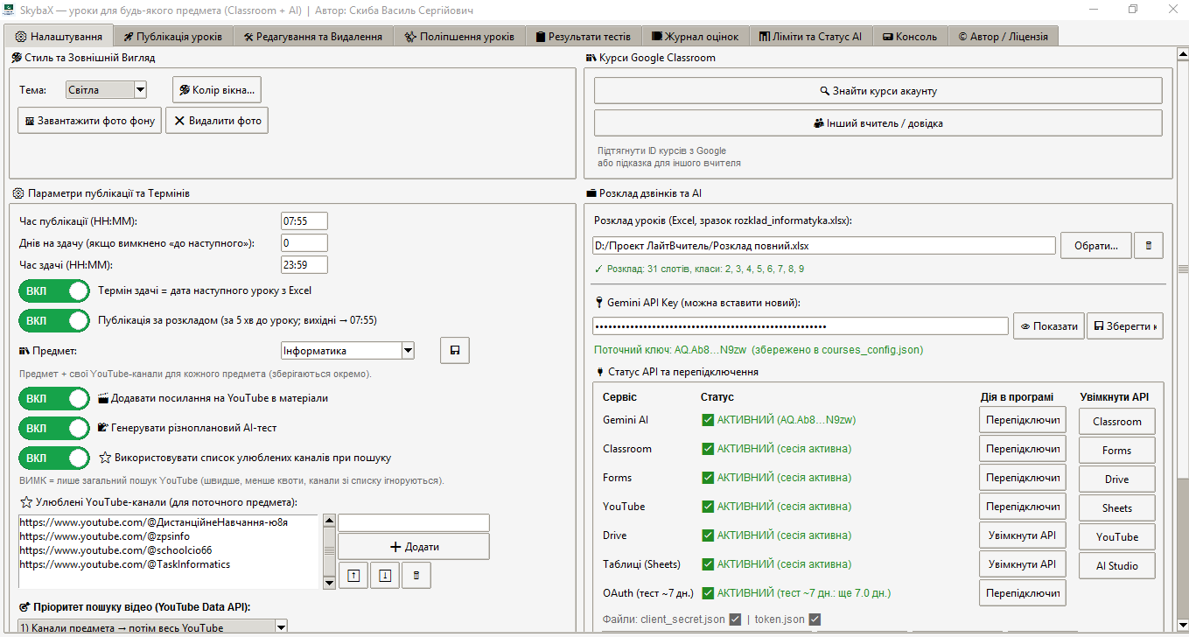Disable 'Додавати посилання на YouTube в матеріали'

[54, 398]
